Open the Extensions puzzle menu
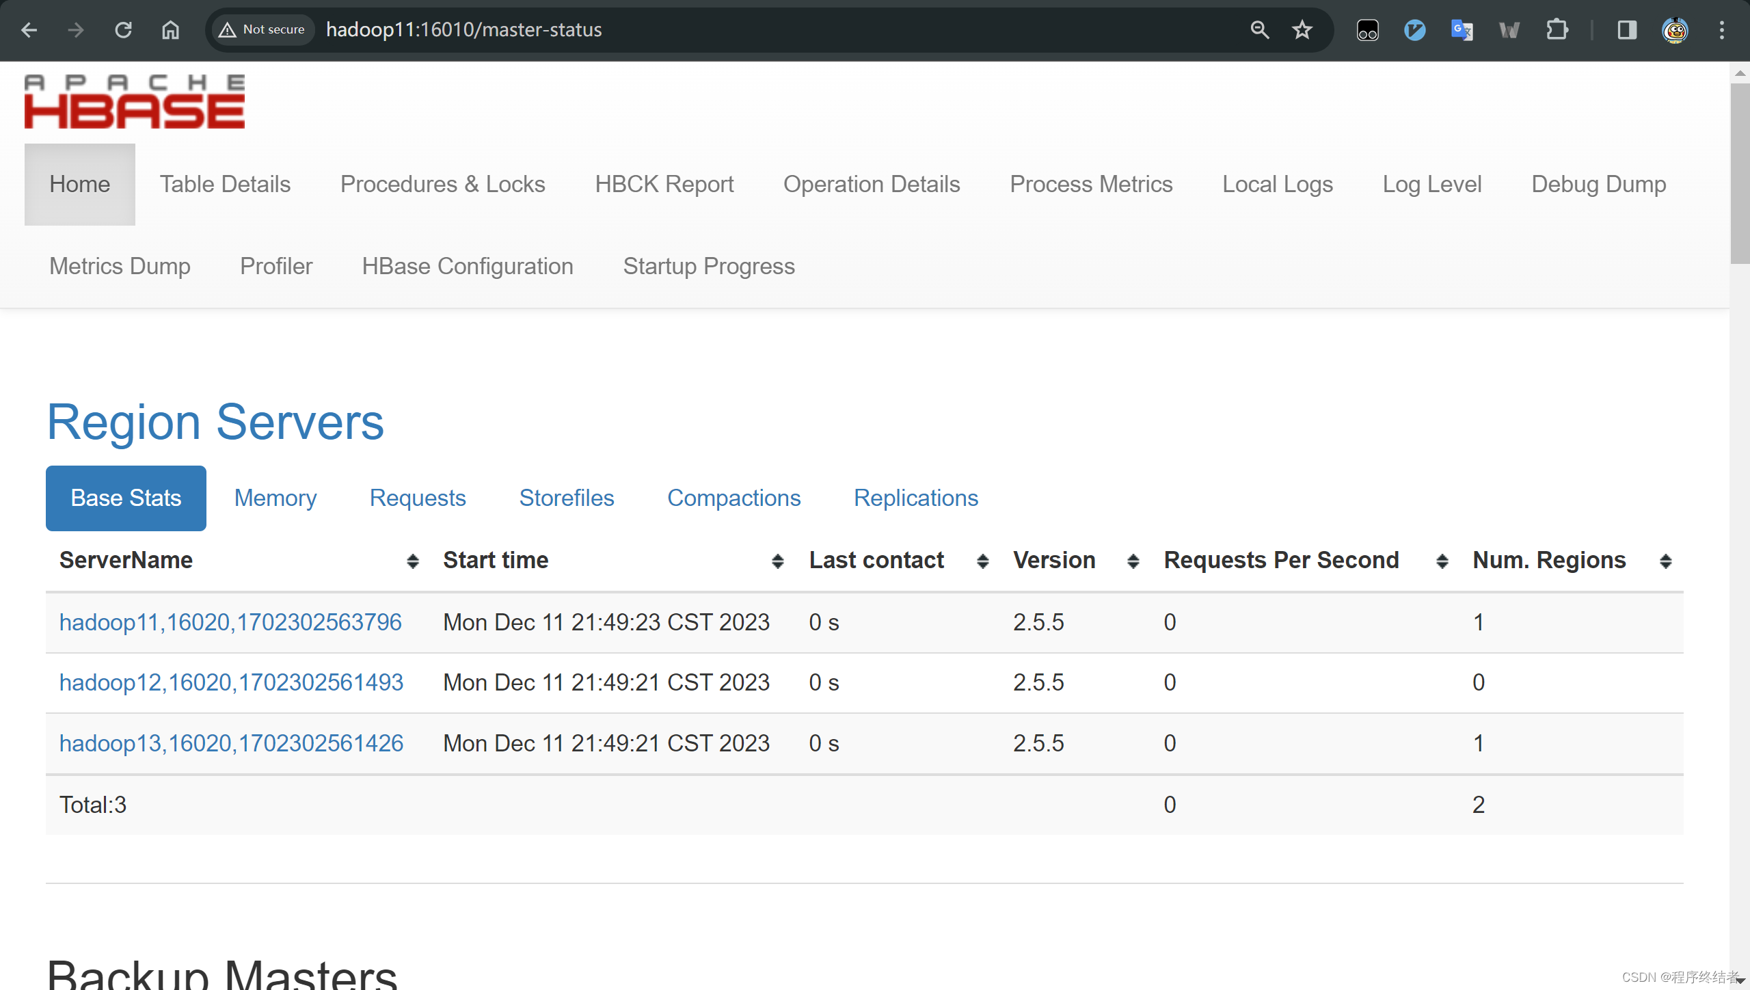Image resolution: width=1750 pixels, height=990 pixels. [1557, 30]
